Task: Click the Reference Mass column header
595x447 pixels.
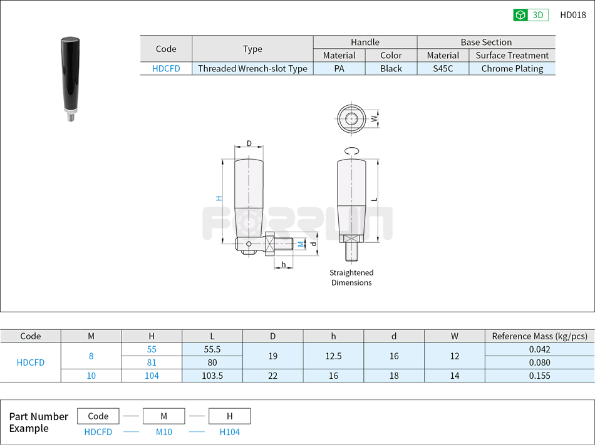Action: (539, 336)
